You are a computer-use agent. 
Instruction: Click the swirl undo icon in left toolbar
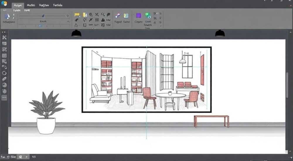tap(4, 67)
